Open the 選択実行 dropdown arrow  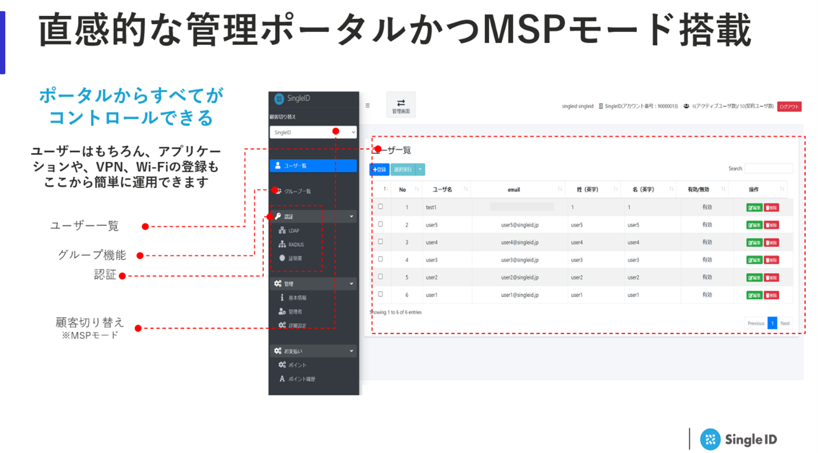pos(421,169)
